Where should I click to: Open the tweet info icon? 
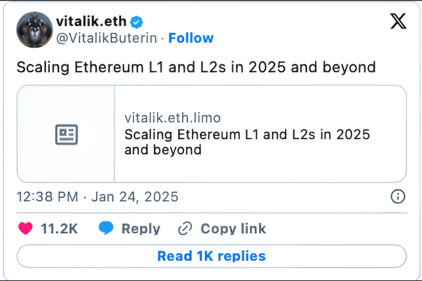click(x=397, y=197)
